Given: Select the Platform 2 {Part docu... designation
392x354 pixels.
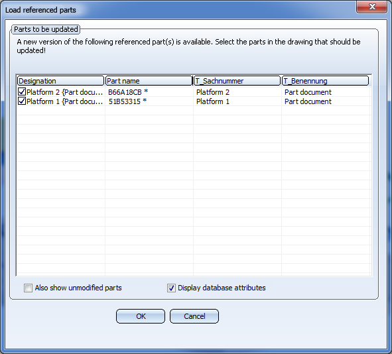Looking at the screenshot, I should 65,92.
